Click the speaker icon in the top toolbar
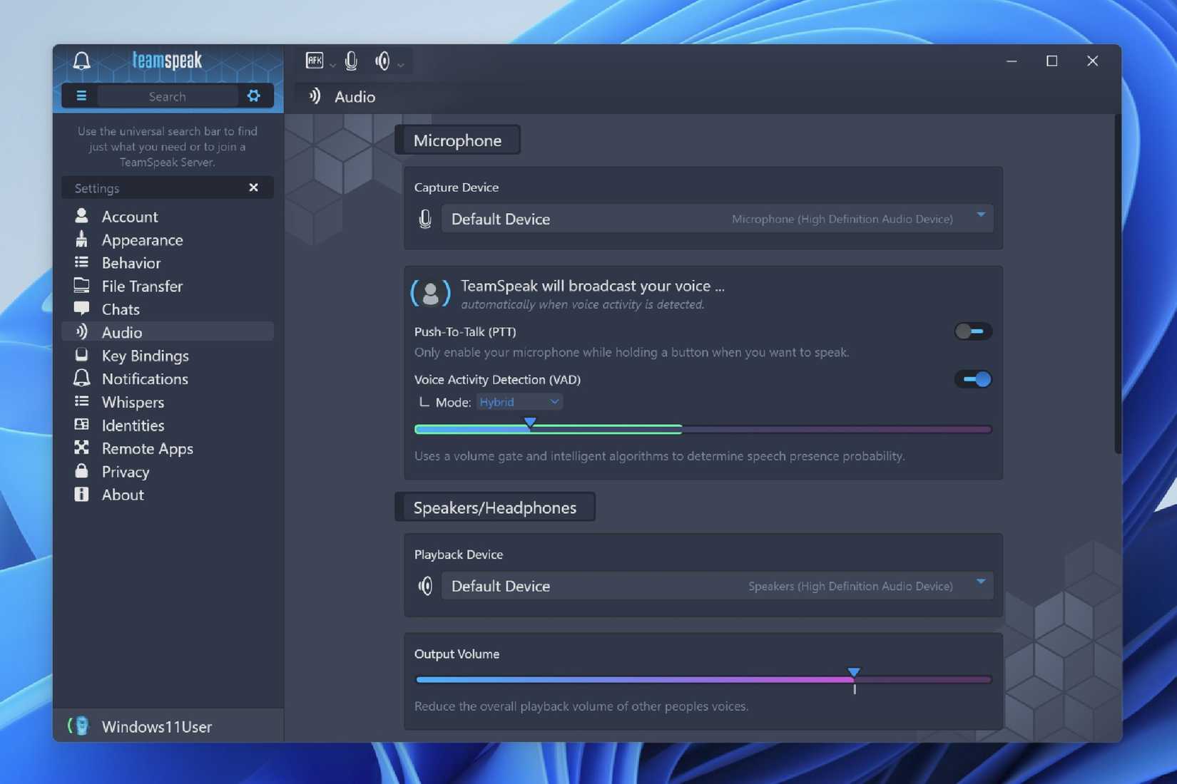 click(383, 61)
